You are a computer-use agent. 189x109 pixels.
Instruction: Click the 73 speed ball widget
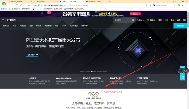tap(185, 71)
